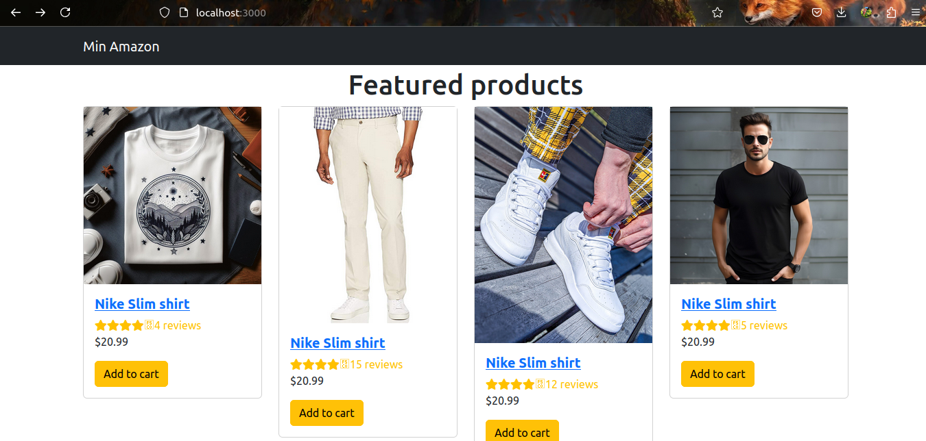Open Nike Slim shirt link with 4 reviews
Viewport: 926px width, 441px height.
click(142, 304)
